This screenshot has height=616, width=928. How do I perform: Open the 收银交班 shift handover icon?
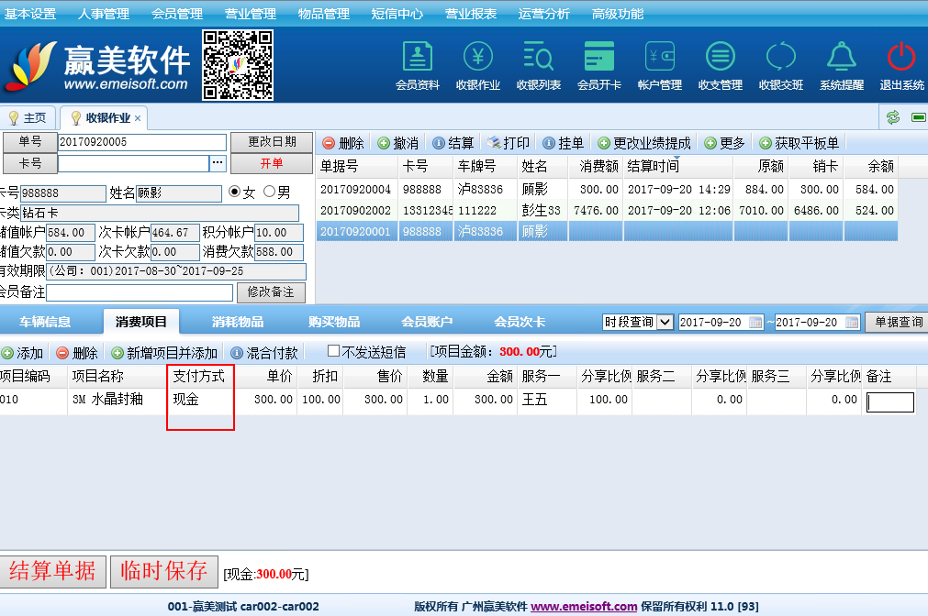(x=780, y=58)
